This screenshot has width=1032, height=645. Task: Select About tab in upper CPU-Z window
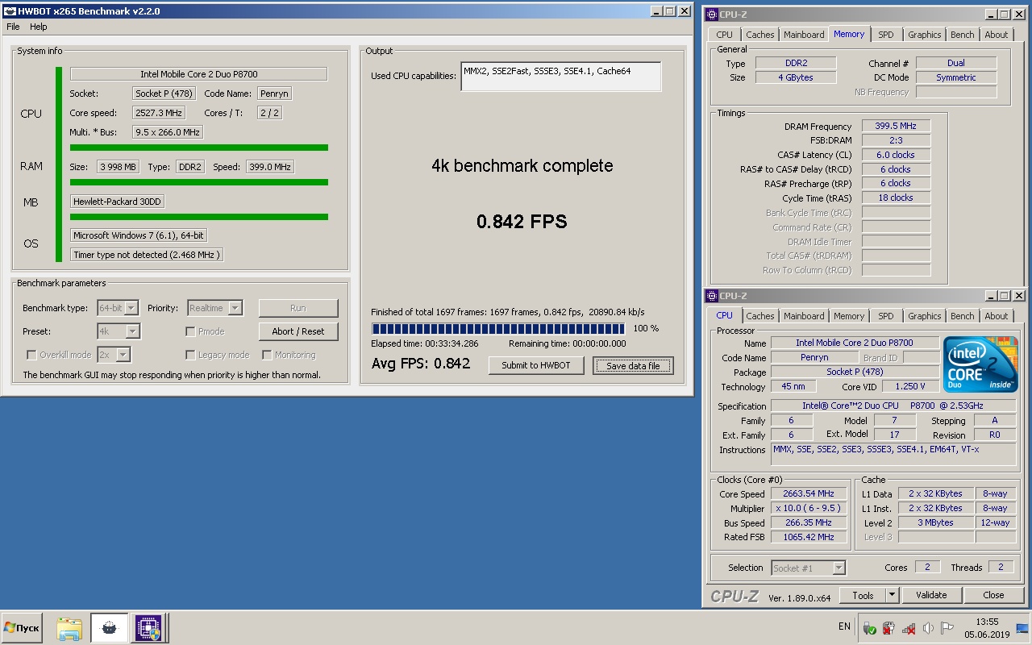(997, 35)
